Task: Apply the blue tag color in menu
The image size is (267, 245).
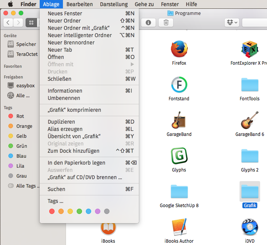Action: point(88,211)
